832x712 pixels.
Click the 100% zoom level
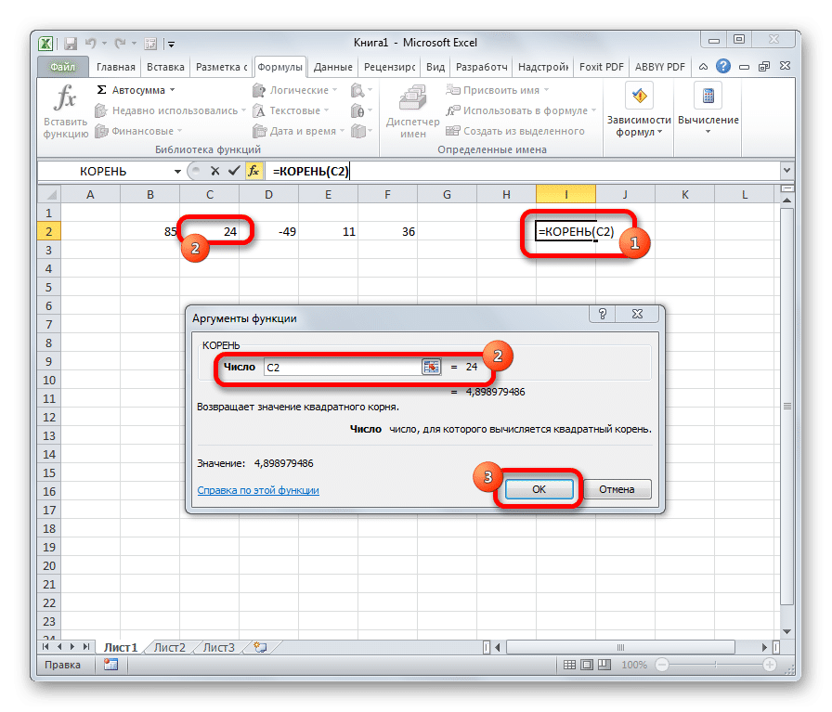point(634,665)
